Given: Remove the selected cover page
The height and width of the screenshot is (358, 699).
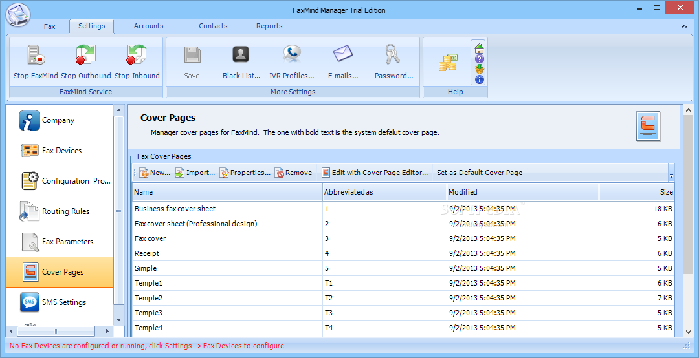Looking at the screenshot, I should click(x=293, y=173).
